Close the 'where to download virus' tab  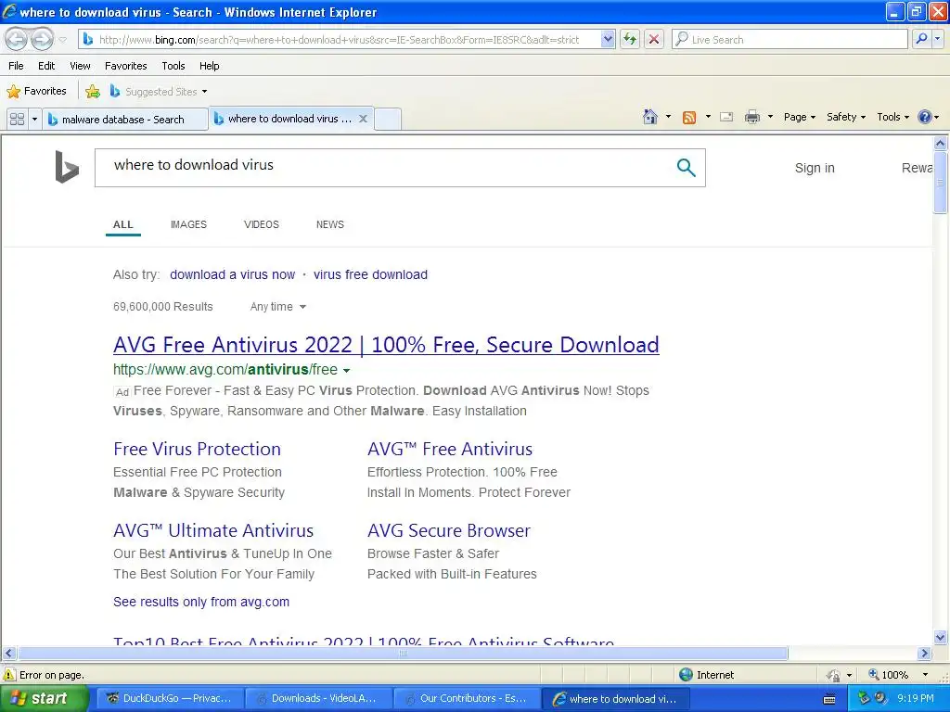pos(363,119)
